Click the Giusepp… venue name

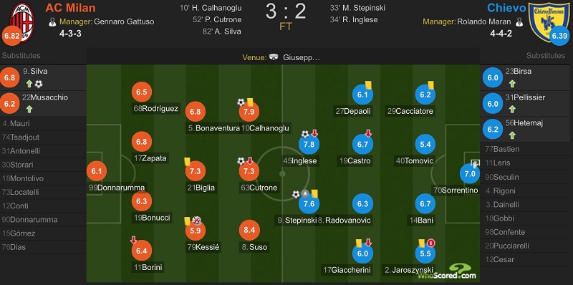pyautogui.click(x=302, y=57)
